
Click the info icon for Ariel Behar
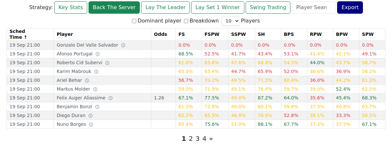click(x=87, y=81)
